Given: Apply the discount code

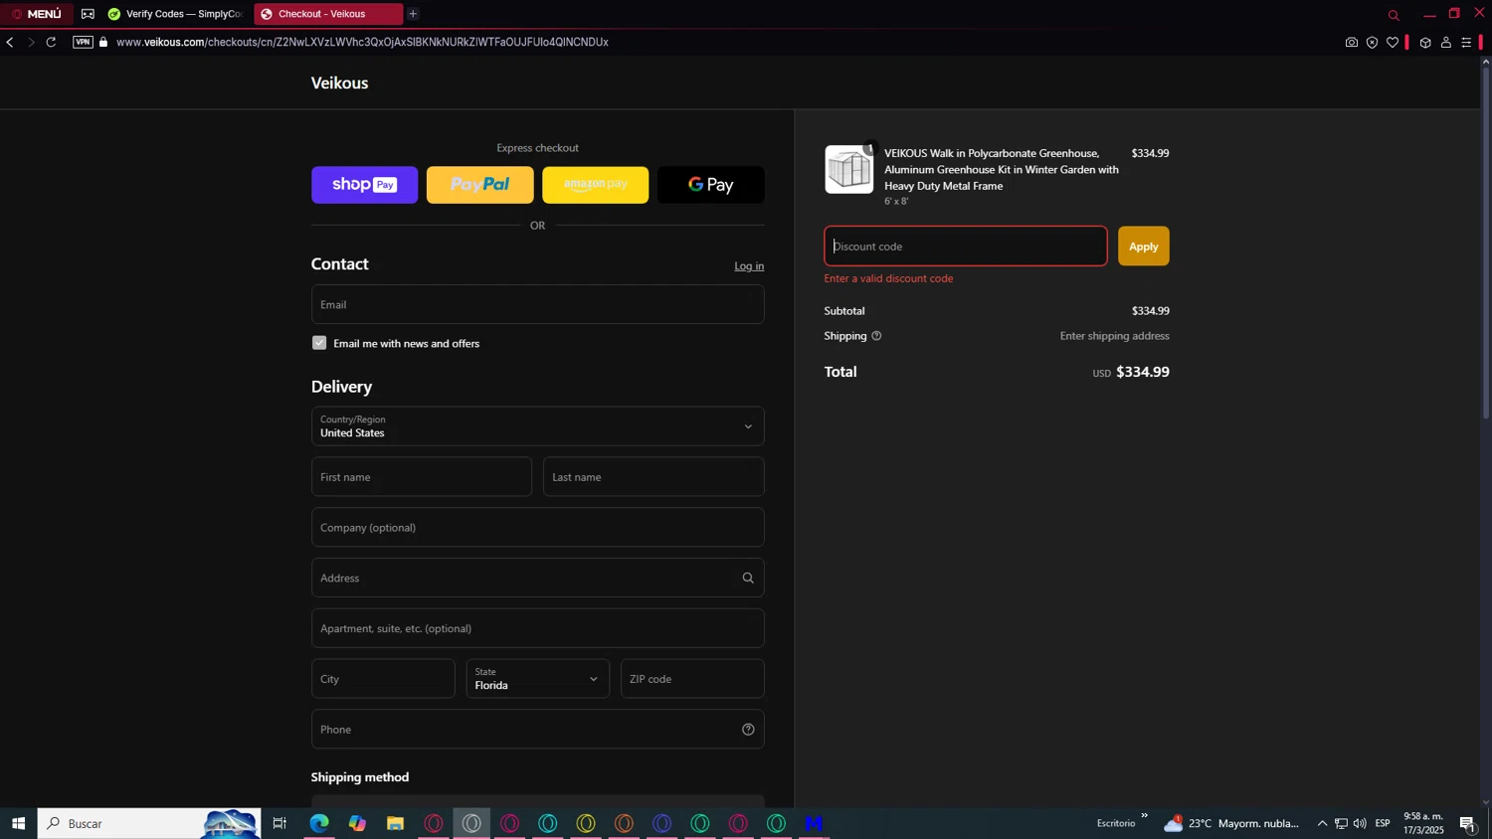Looking at the screenshot, I should point(1144,247).
